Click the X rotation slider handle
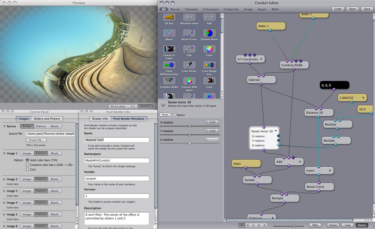375x229 pixels. pyautogui.click(x=190, y=126)
